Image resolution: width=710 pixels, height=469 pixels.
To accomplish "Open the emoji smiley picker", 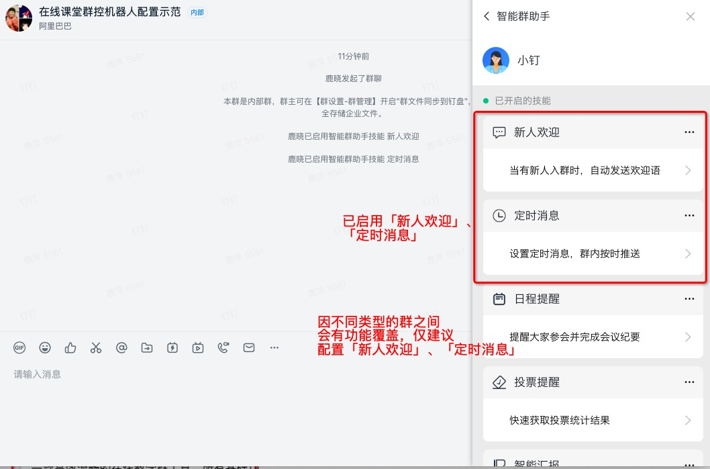I will tap(45, 348).
